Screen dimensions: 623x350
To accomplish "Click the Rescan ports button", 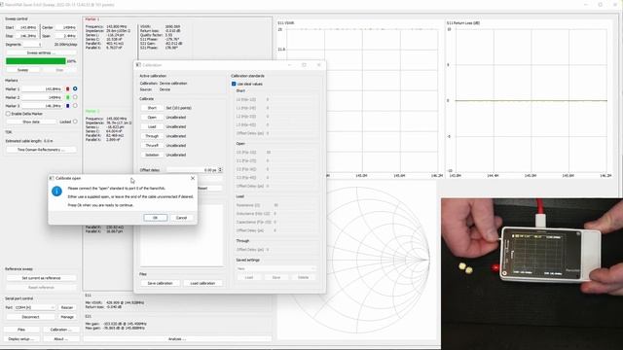I will coord(67,307).
